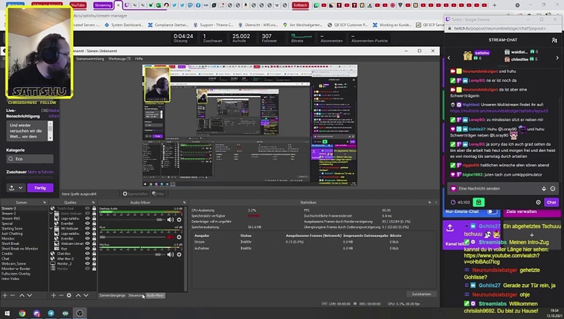
Task: Hide the Mit Webcam group
Action: point(87,229)
